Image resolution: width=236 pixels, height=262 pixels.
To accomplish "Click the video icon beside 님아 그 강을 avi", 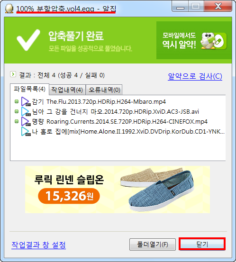I will 26,111.
